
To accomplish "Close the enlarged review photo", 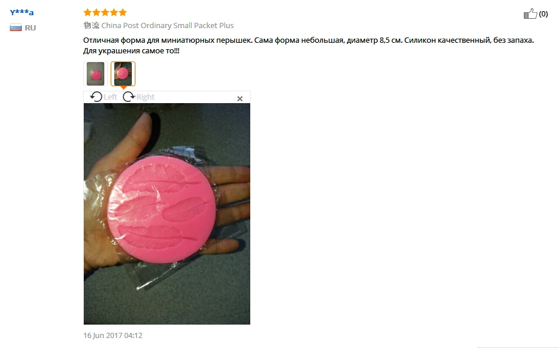I will (x=240, y=99).
